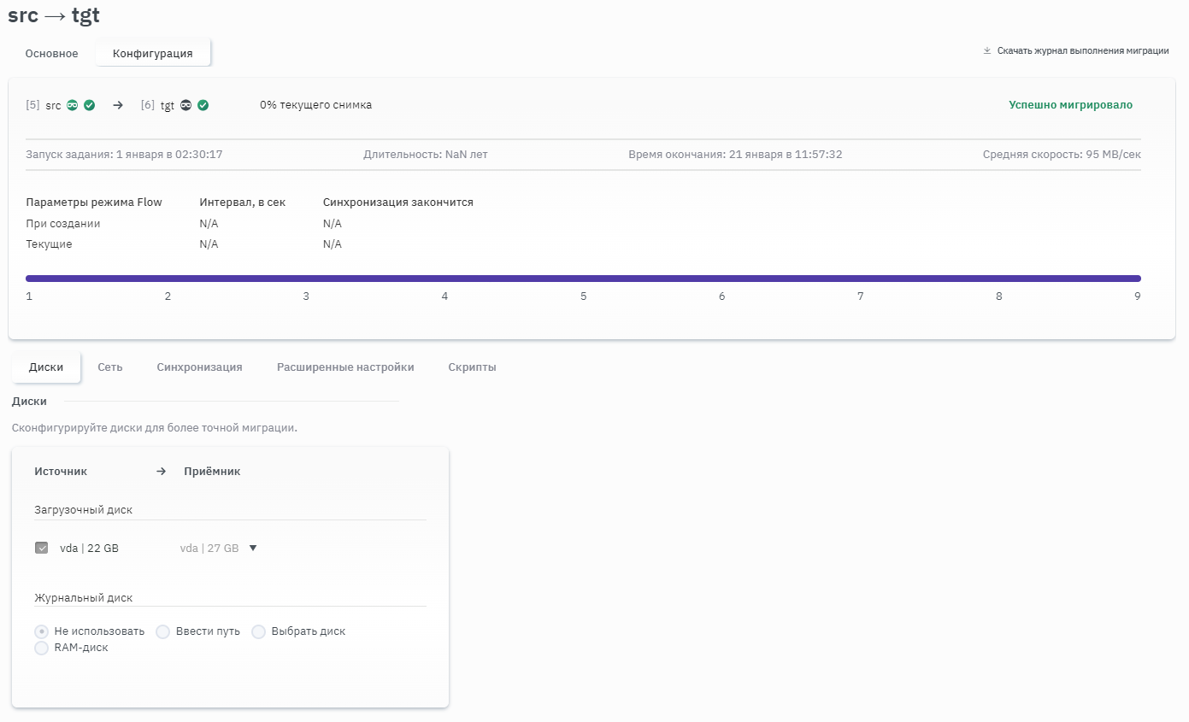Click the green checkmark status icon beside tgt
The image size is (1189, 722).
click(203, 105)
